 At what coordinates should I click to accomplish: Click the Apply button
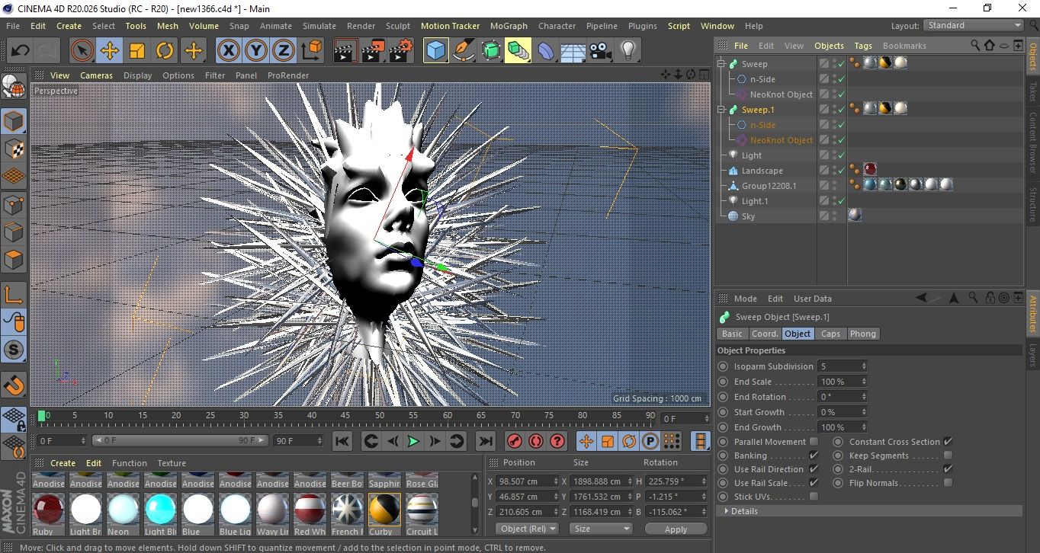(676, 529)
